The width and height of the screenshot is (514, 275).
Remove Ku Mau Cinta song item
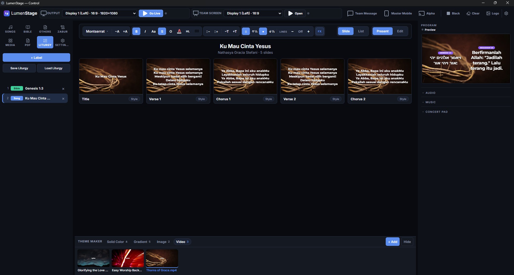(63, 99)
